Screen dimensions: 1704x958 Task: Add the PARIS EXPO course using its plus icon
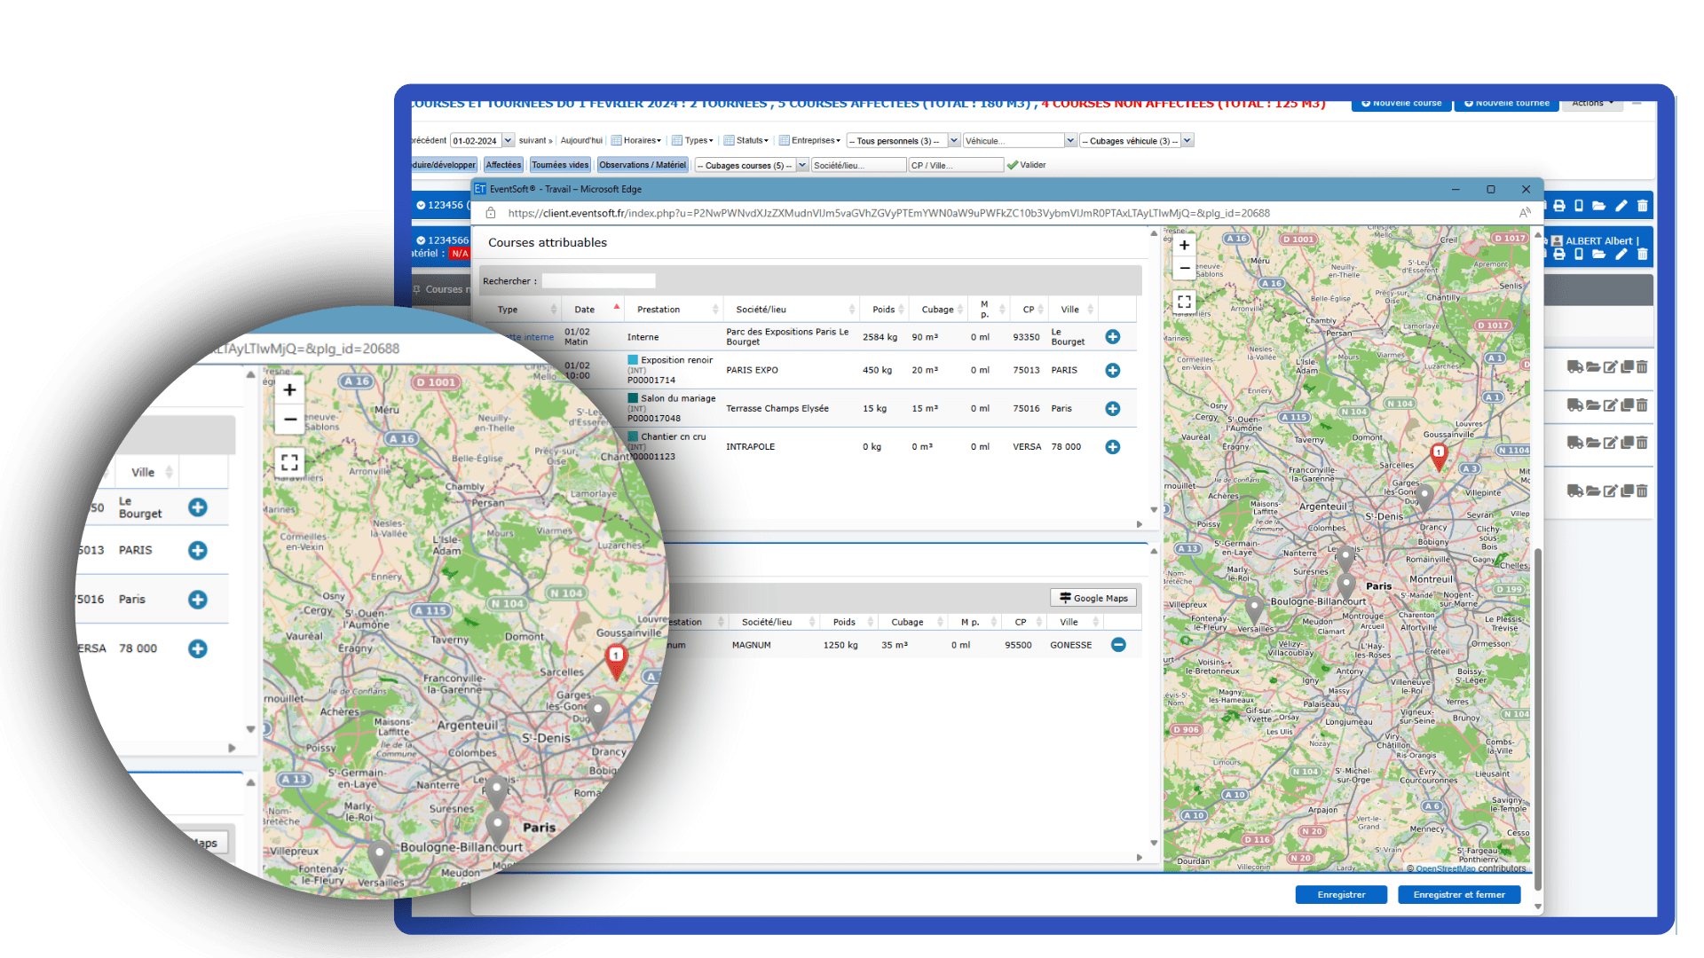(1113, 370)
